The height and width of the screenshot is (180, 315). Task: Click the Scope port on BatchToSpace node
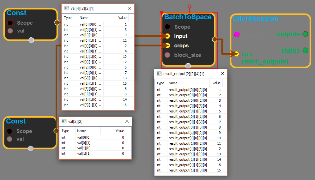167,27
